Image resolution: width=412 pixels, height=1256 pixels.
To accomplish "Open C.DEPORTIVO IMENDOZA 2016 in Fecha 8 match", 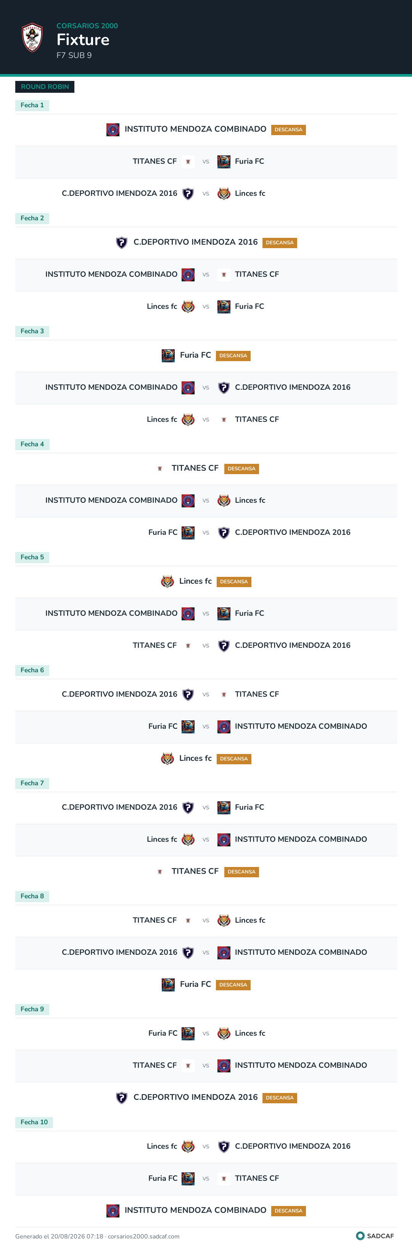I will click(120, 952).
